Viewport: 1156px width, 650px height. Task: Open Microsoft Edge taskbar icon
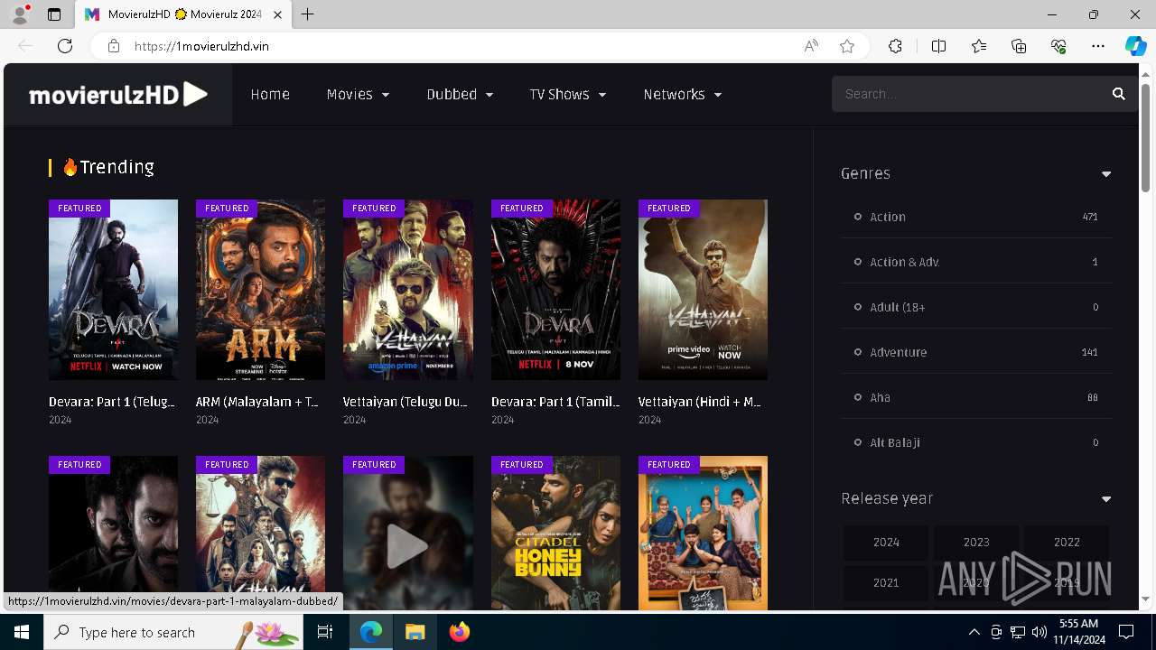371,632
